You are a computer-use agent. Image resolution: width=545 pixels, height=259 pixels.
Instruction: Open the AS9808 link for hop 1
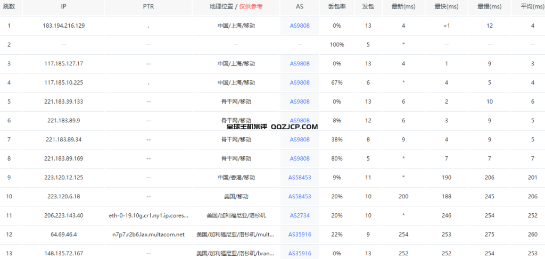point(300,26)
